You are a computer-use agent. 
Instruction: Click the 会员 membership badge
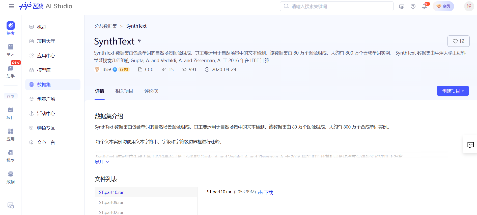[x=443, y=6]
